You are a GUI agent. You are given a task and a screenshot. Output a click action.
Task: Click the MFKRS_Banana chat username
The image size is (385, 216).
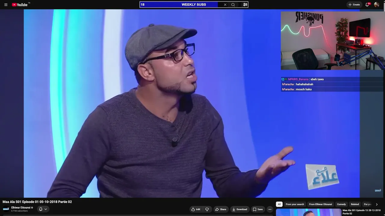pyautogui.click(x=298, y=79)
